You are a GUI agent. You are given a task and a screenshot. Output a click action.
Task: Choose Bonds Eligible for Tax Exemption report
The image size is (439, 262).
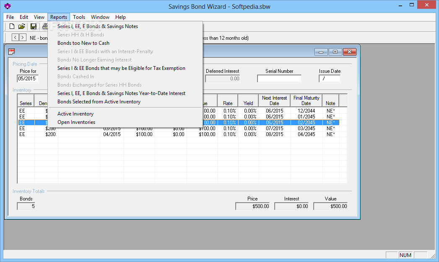(x=125, y=68)
